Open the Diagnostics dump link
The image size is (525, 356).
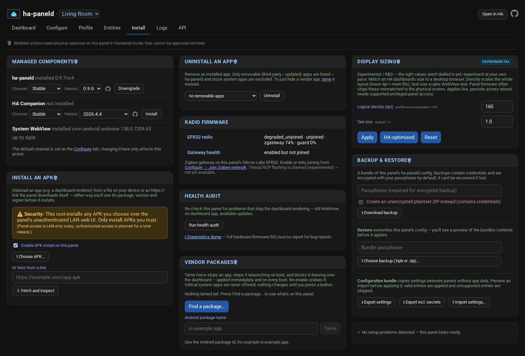[x=203, y=237]
